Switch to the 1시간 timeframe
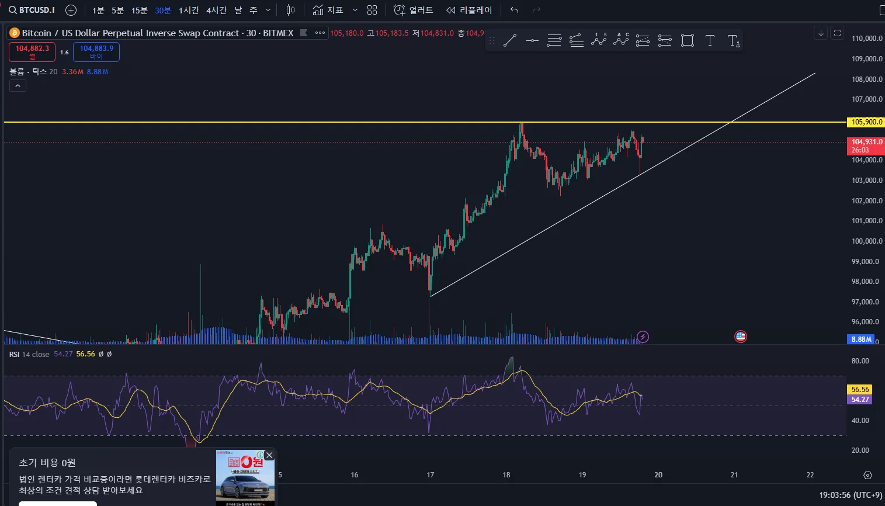This screenshot has height=506, width=885. [x=189, y=11]
